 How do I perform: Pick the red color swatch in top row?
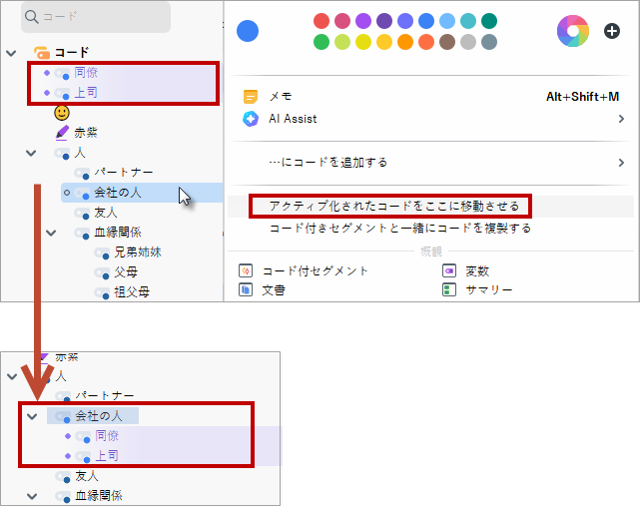(x=320, y=21)
